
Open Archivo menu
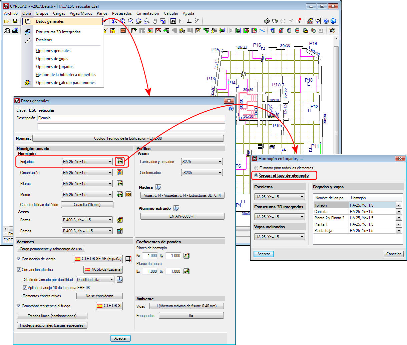[11, 13]
